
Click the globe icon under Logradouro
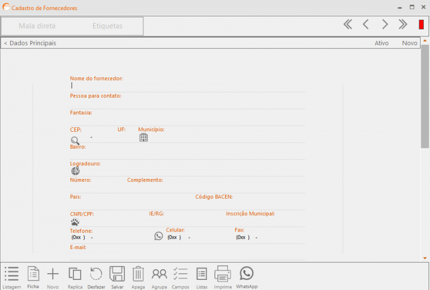[x=75, y=171]
